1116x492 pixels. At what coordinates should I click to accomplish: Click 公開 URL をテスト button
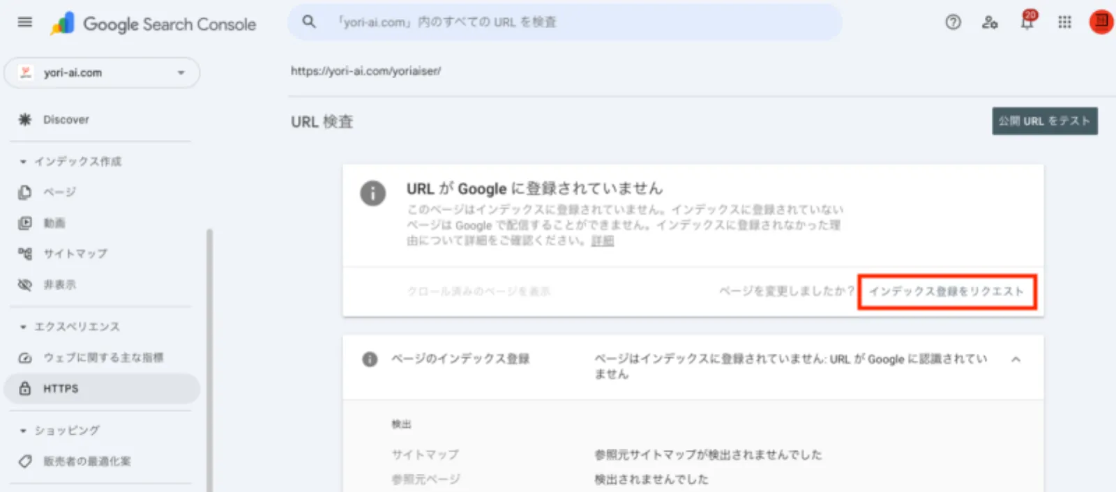click(x=1045, y=121)
